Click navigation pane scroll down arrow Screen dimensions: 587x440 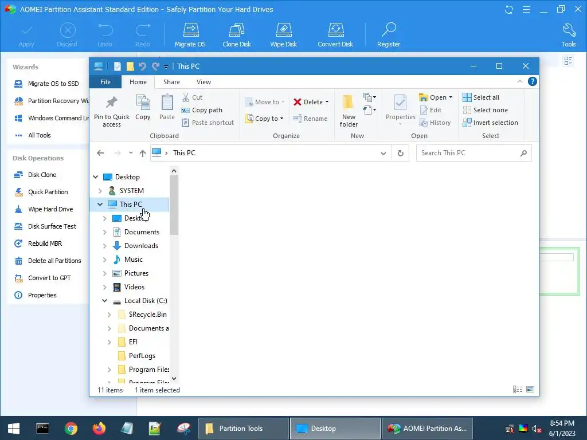tap(174, 379)
